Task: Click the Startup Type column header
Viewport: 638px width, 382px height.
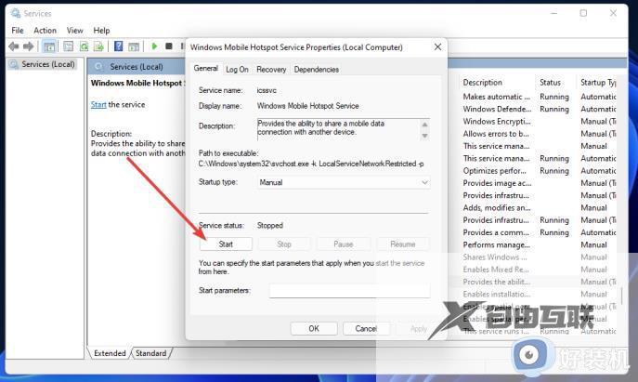Action: (x=598, y=83)
